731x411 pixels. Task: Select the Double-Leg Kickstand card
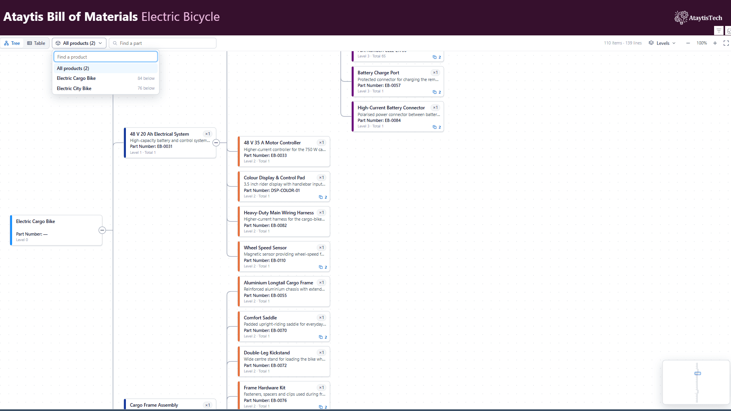point(284,361)
